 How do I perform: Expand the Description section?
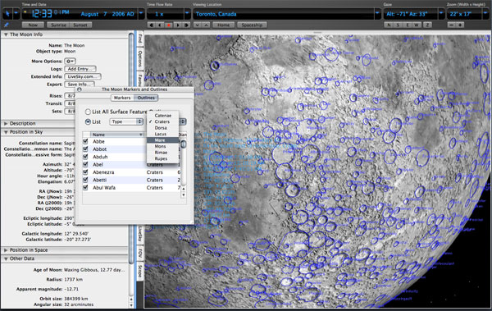pos(6,123)
